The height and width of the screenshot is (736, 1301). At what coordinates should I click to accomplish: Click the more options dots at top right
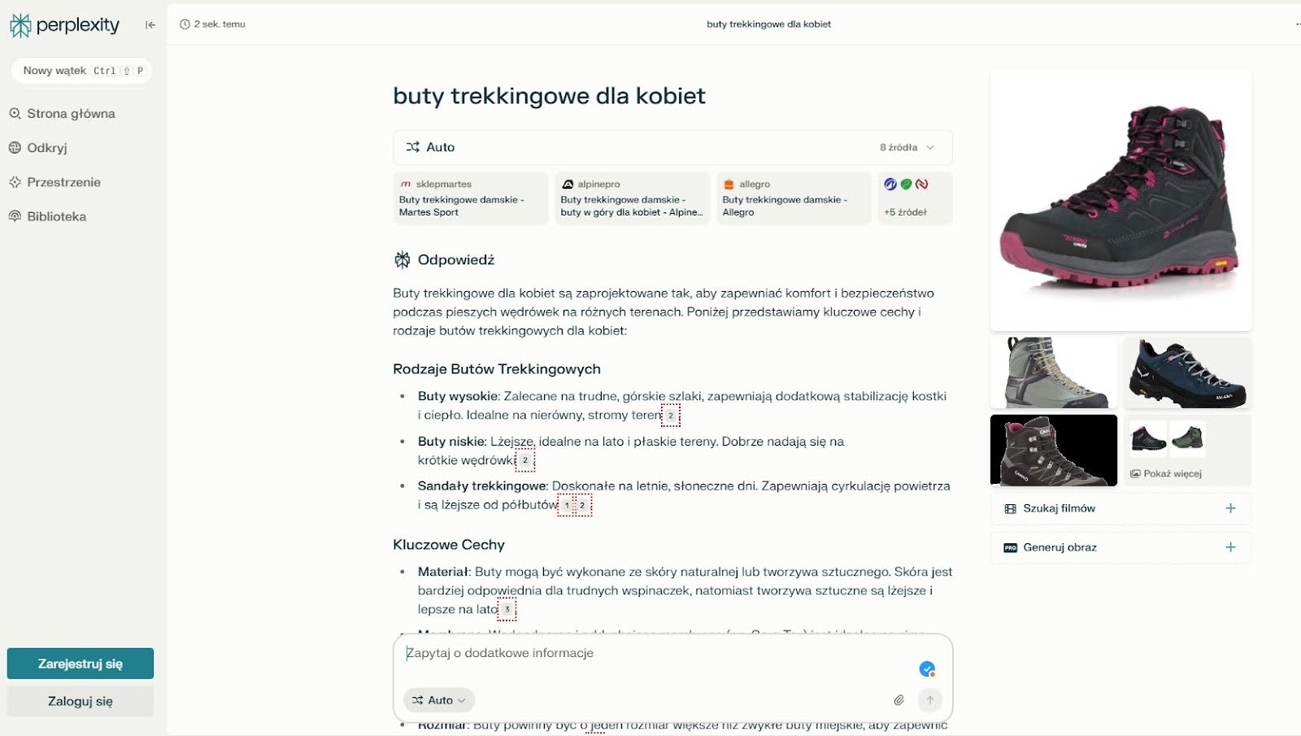1298,24
